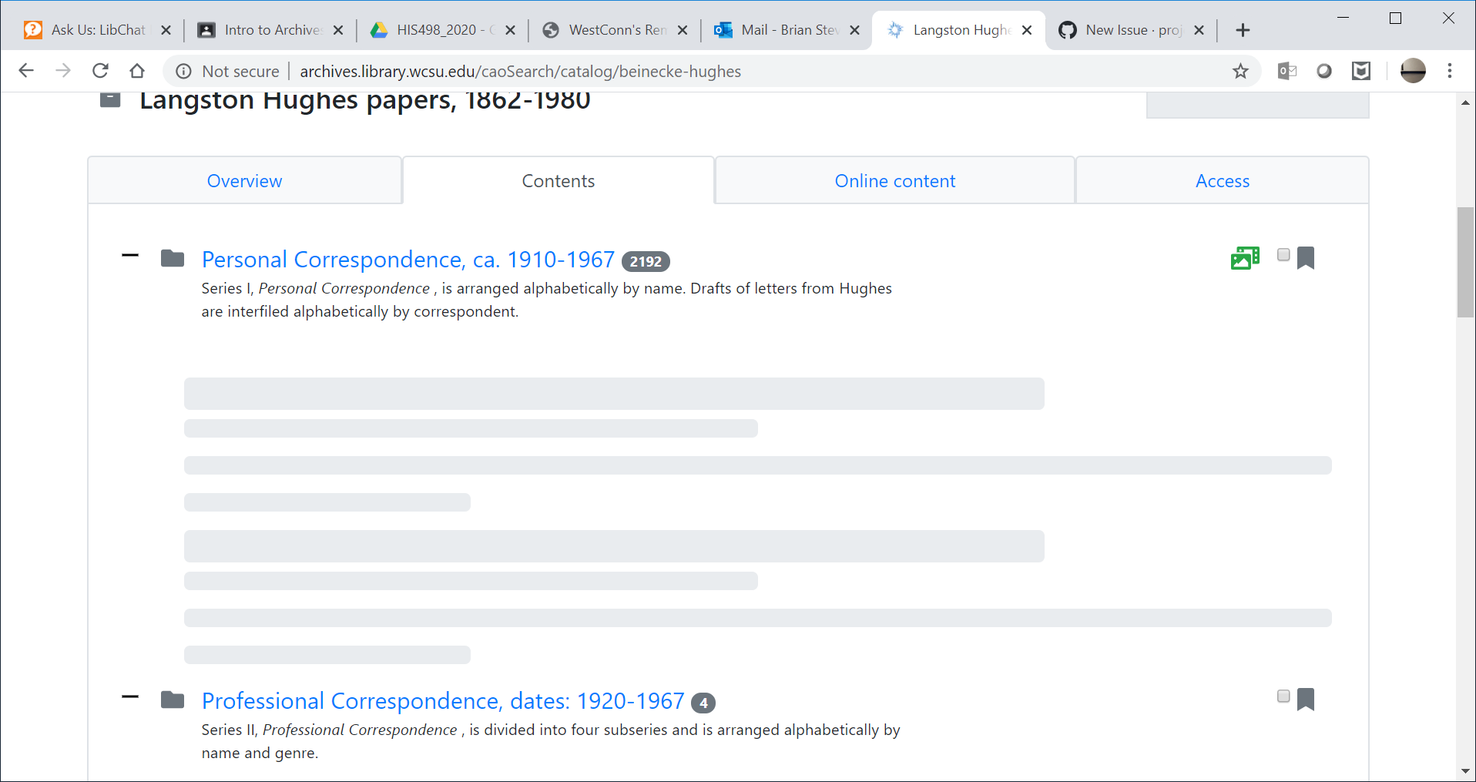Check the selection box for Professional Correspondence

click(1283, 696)
